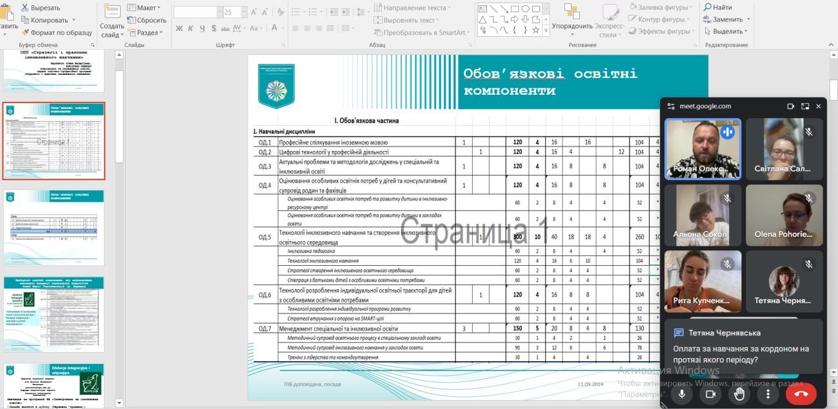838x409 pixels.
Task: Open the change case Aa dropdown
Action: click(x=256, y=28)
